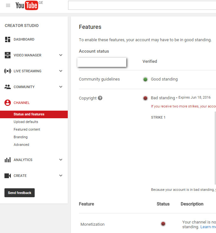
Task: Open the DASHBOARD menu item
Action: click(24, 39)
